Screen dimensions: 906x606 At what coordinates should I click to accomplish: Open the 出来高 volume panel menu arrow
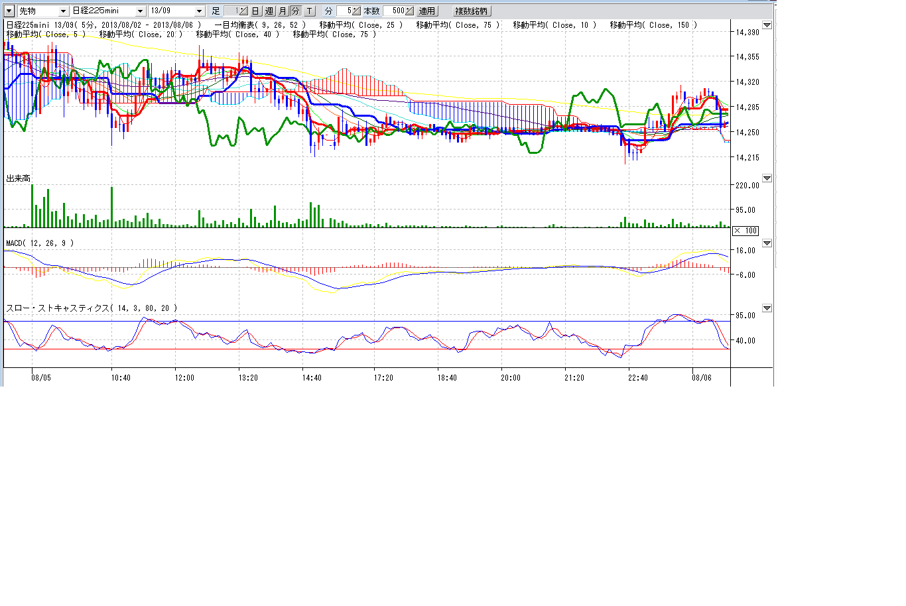767,178
